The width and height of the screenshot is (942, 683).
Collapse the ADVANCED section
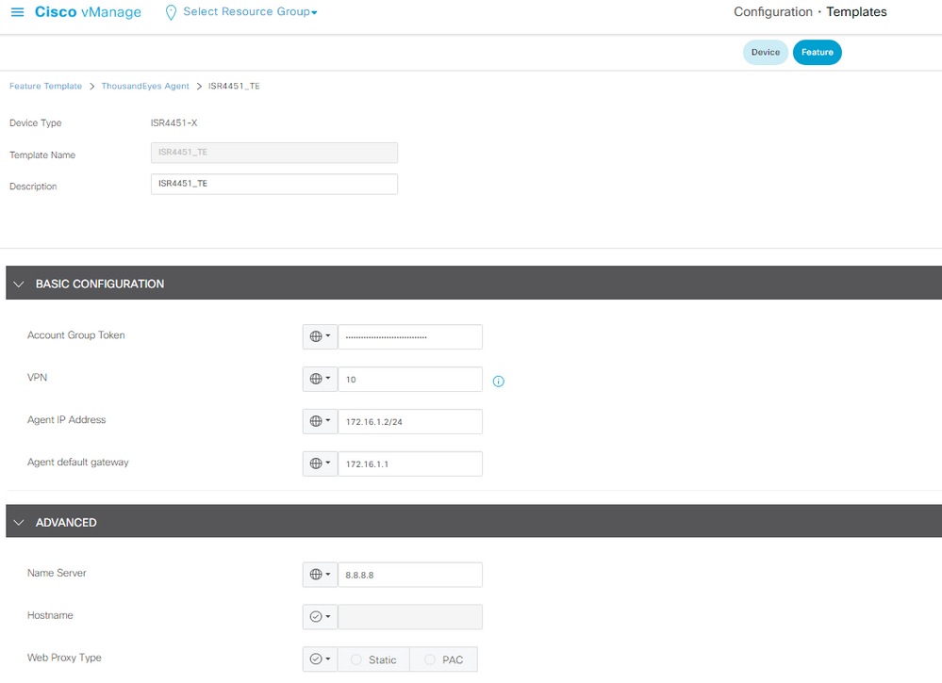17,522
